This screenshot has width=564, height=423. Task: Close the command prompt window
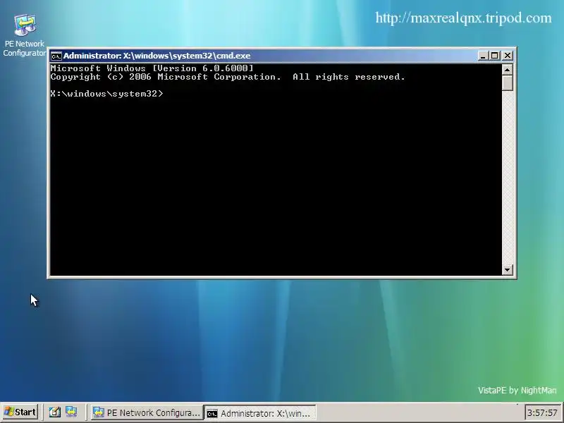[508, 56]
